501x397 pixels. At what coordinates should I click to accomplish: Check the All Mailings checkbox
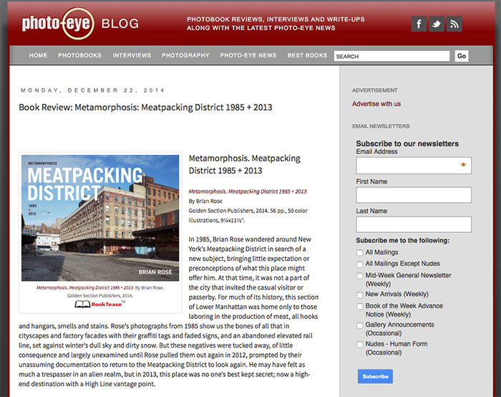pos(360,253)
